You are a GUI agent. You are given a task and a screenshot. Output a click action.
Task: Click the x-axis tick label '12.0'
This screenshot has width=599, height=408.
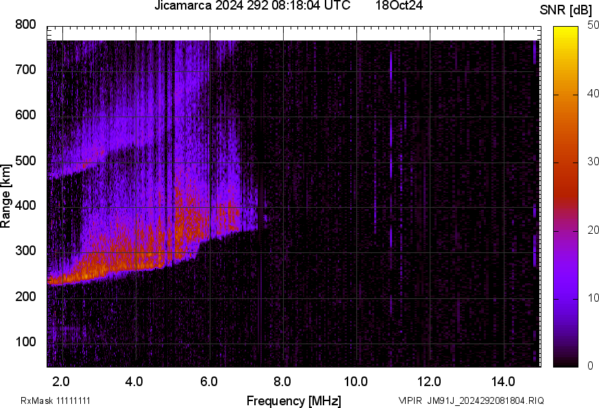point(429,382)
